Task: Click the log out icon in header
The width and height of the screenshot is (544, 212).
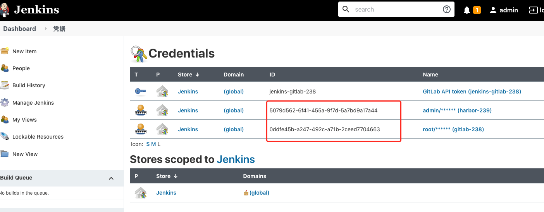Action: point(534,10)
